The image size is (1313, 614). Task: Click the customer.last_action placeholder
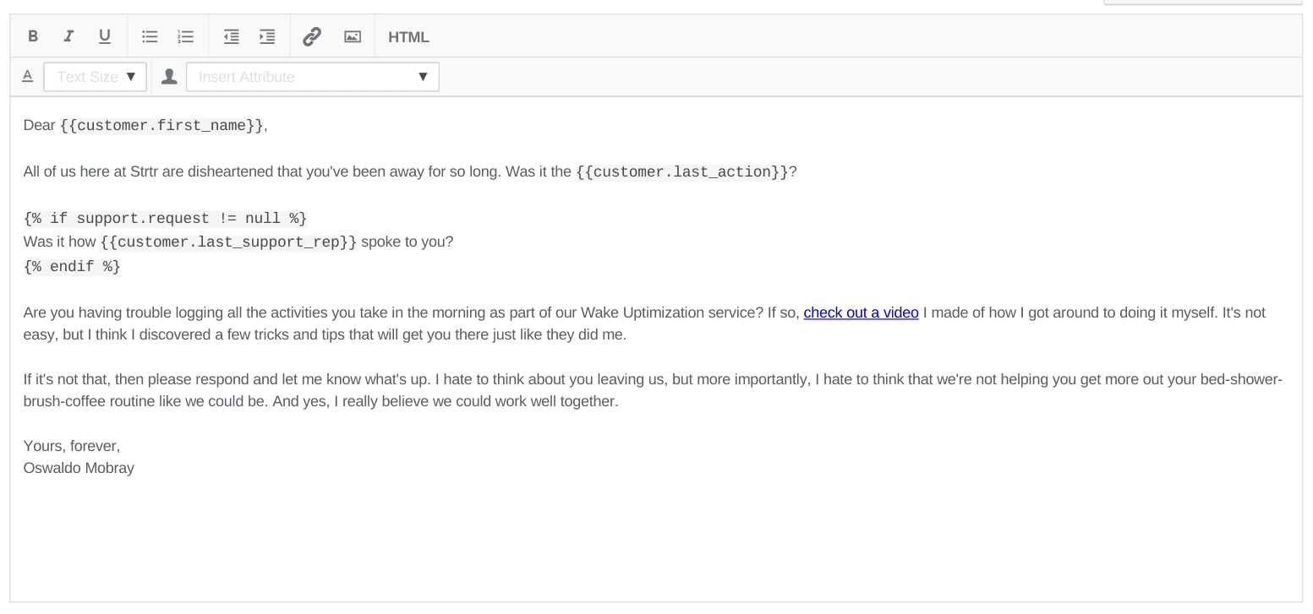coord(682,172)
